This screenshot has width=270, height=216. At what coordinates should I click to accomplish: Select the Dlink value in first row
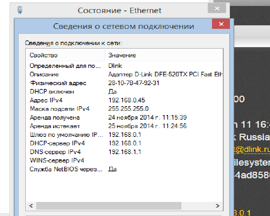[x=115, y=66]
